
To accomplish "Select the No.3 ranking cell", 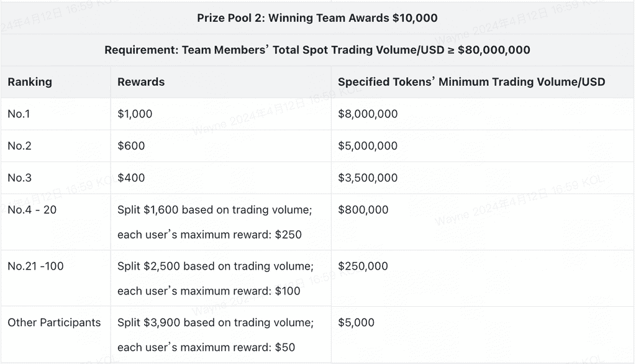I will [19, 178].
